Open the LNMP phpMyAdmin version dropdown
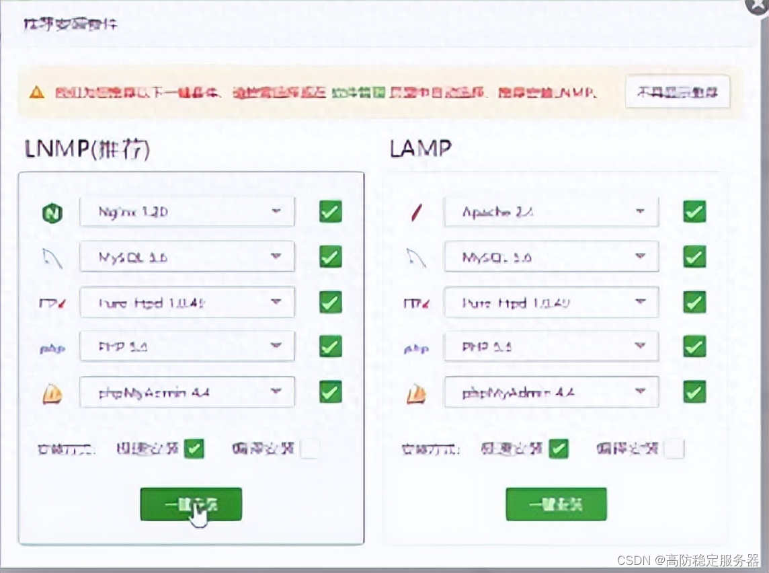Screen dimensions: 769x573 click(188, 392)
